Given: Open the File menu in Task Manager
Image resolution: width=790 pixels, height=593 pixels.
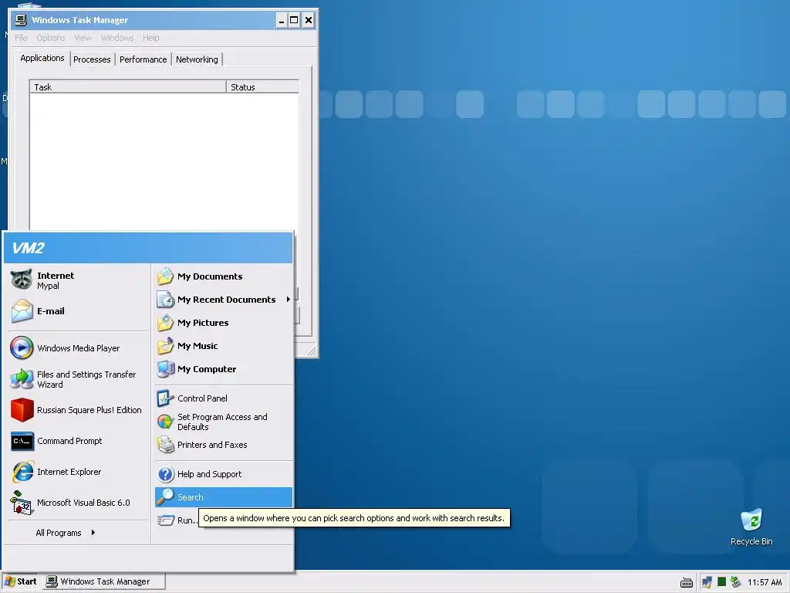Looking at the screenshot, I should [21, 38].
